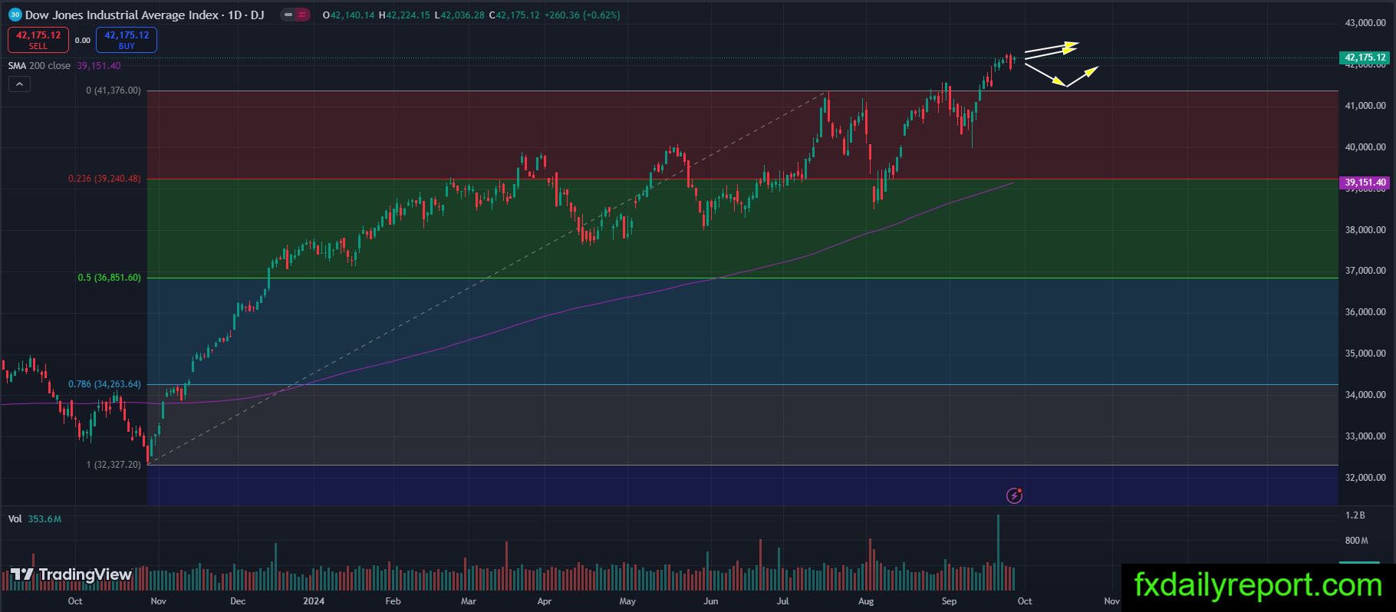The width and height of the screenshot is (1396, 612).
Task: Click 43,000.00 on the price axis
Action: coord(1365,23)
